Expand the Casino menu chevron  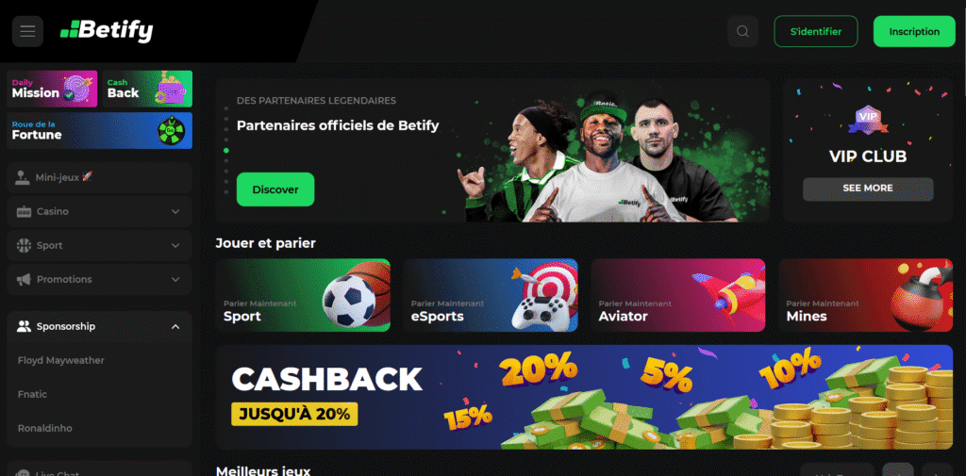point(175,211)
